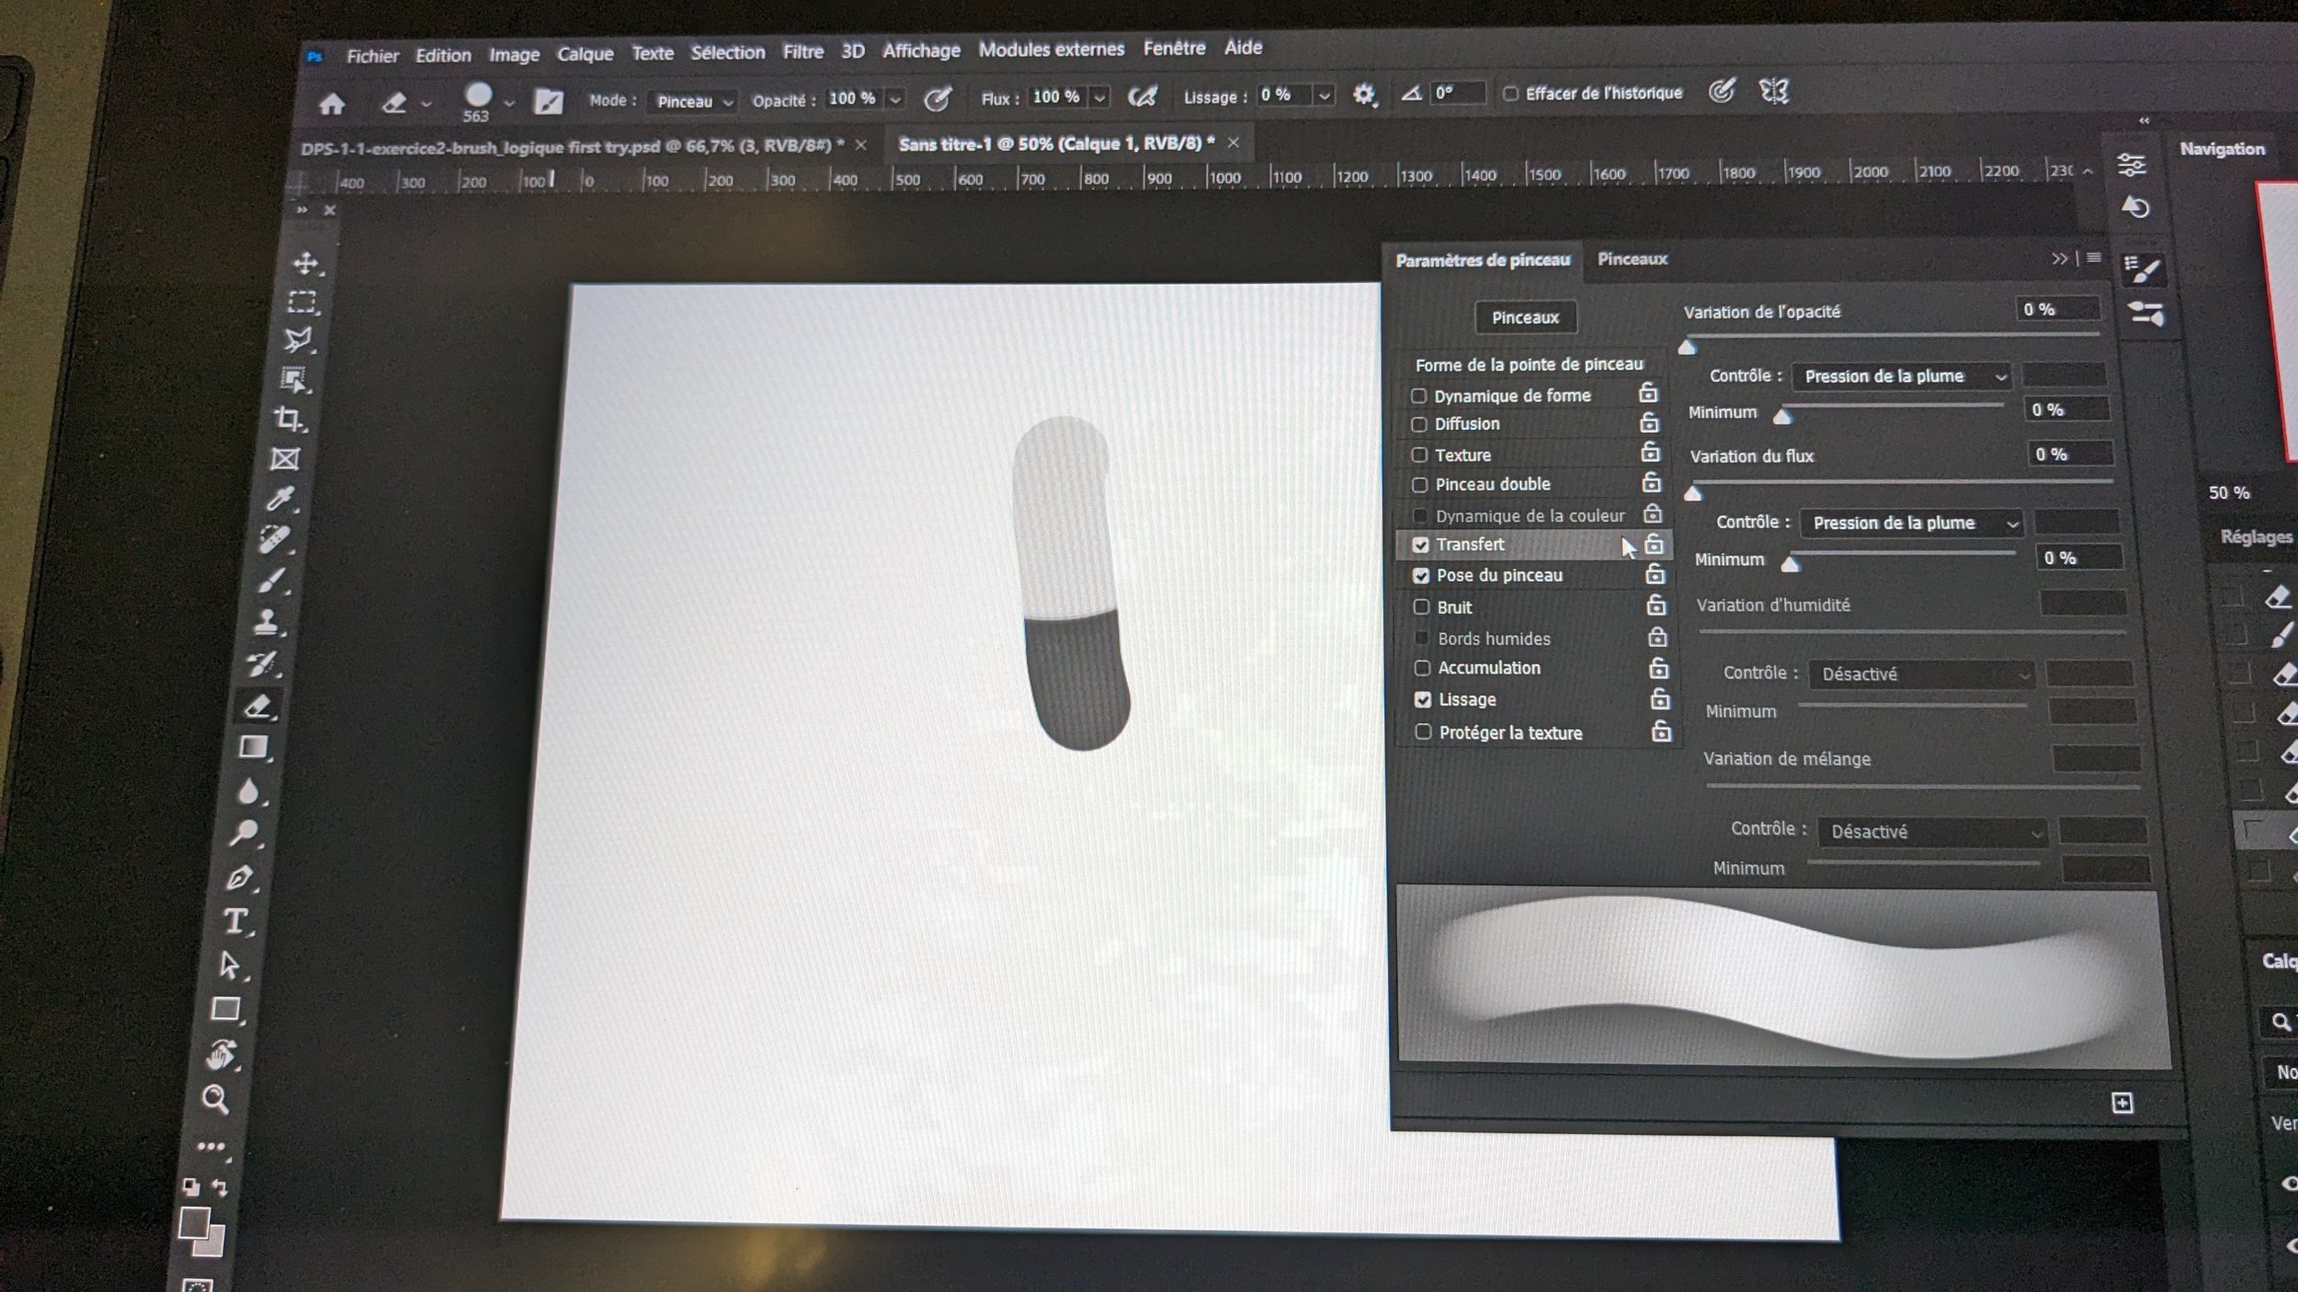Click the Variation de l'opacité slider handle
This screenshot has height=1292, width=2298.
pos(1687,347)
